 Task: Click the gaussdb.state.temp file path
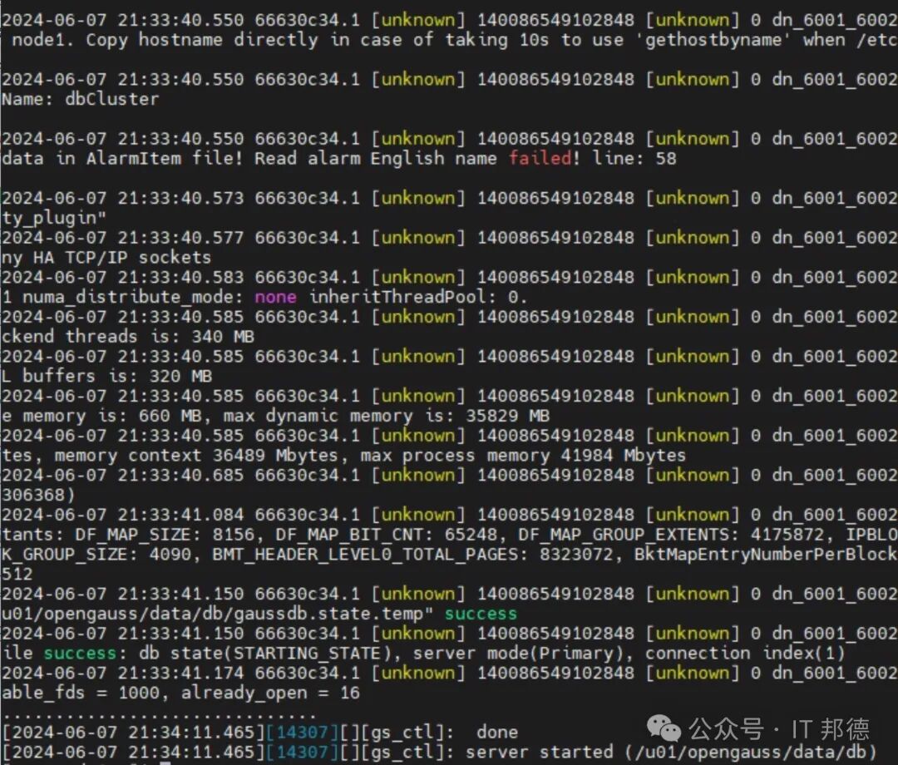pos(217,614)
